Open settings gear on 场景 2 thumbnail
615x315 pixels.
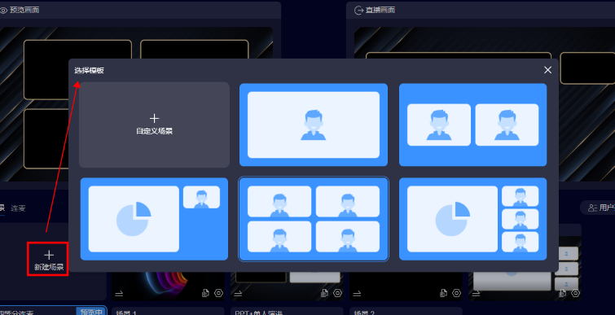[456, 293]
